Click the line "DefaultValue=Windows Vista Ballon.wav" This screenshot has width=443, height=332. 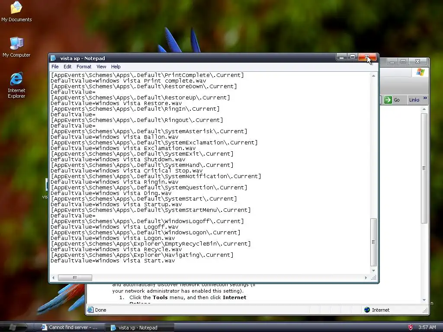[x=114, y=137]
